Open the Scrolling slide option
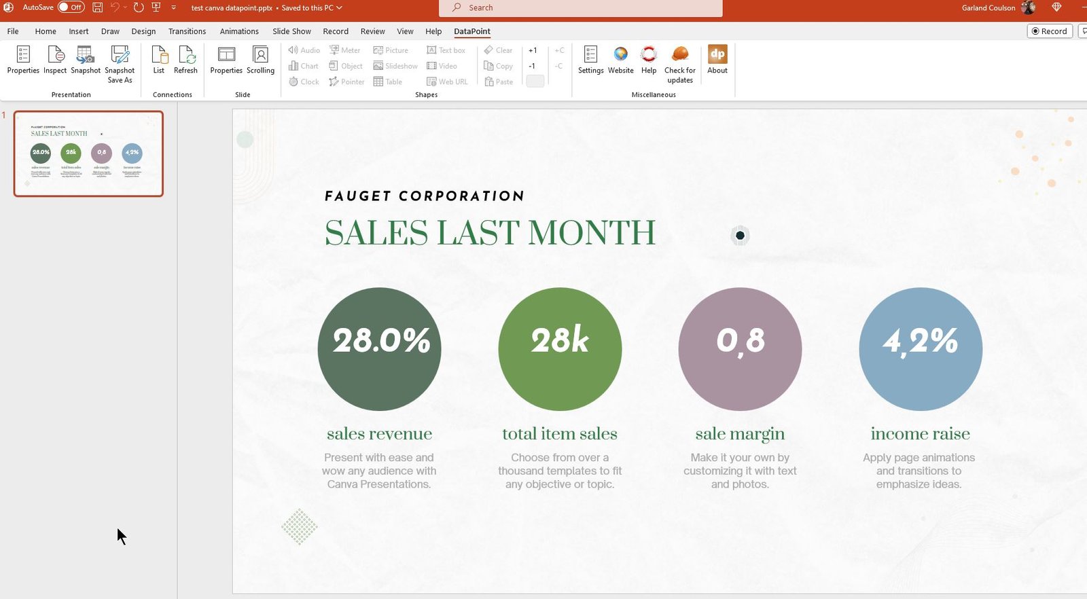Image resolution: width=1087 pixels, height=599 pixels. coord(260,60)
